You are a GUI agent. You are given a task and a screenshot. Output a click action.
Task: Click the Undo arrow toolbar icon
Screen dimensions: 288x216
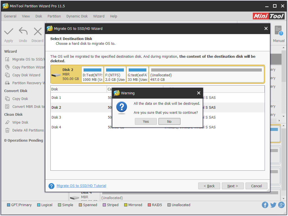(x=23, y=31)
